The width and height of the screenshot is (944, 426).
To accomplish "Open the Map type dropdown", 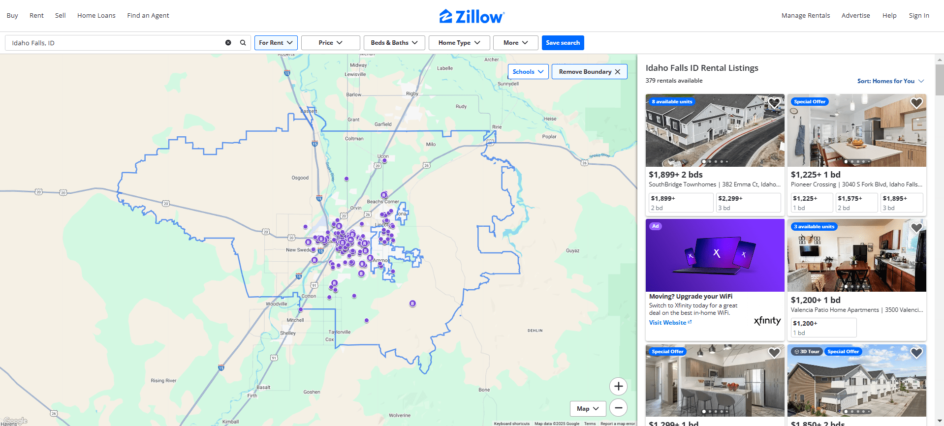I will 588,409.
